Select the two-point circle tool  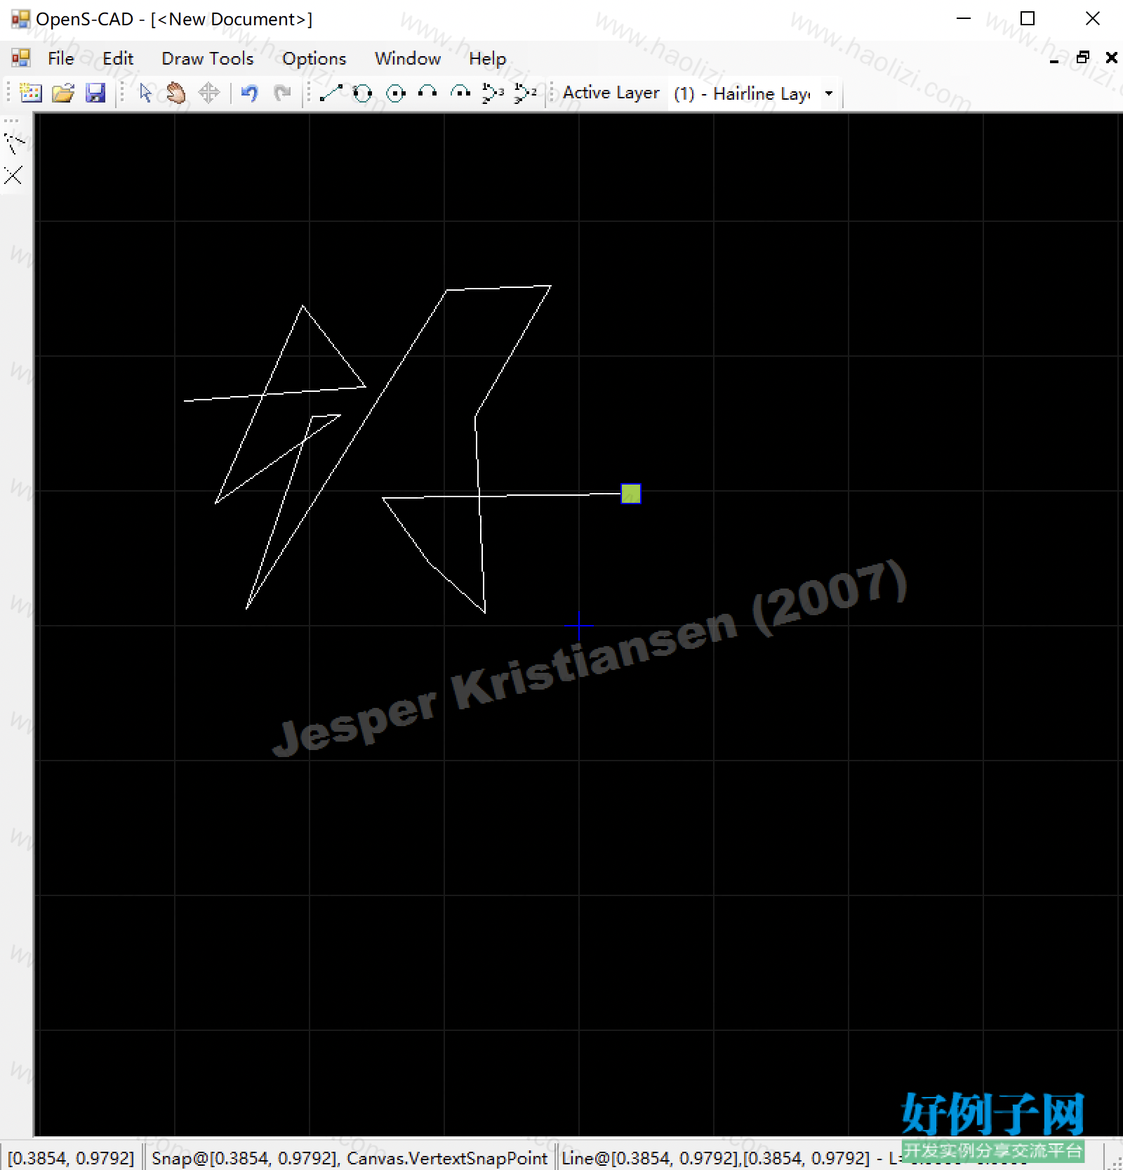(362, 93)
